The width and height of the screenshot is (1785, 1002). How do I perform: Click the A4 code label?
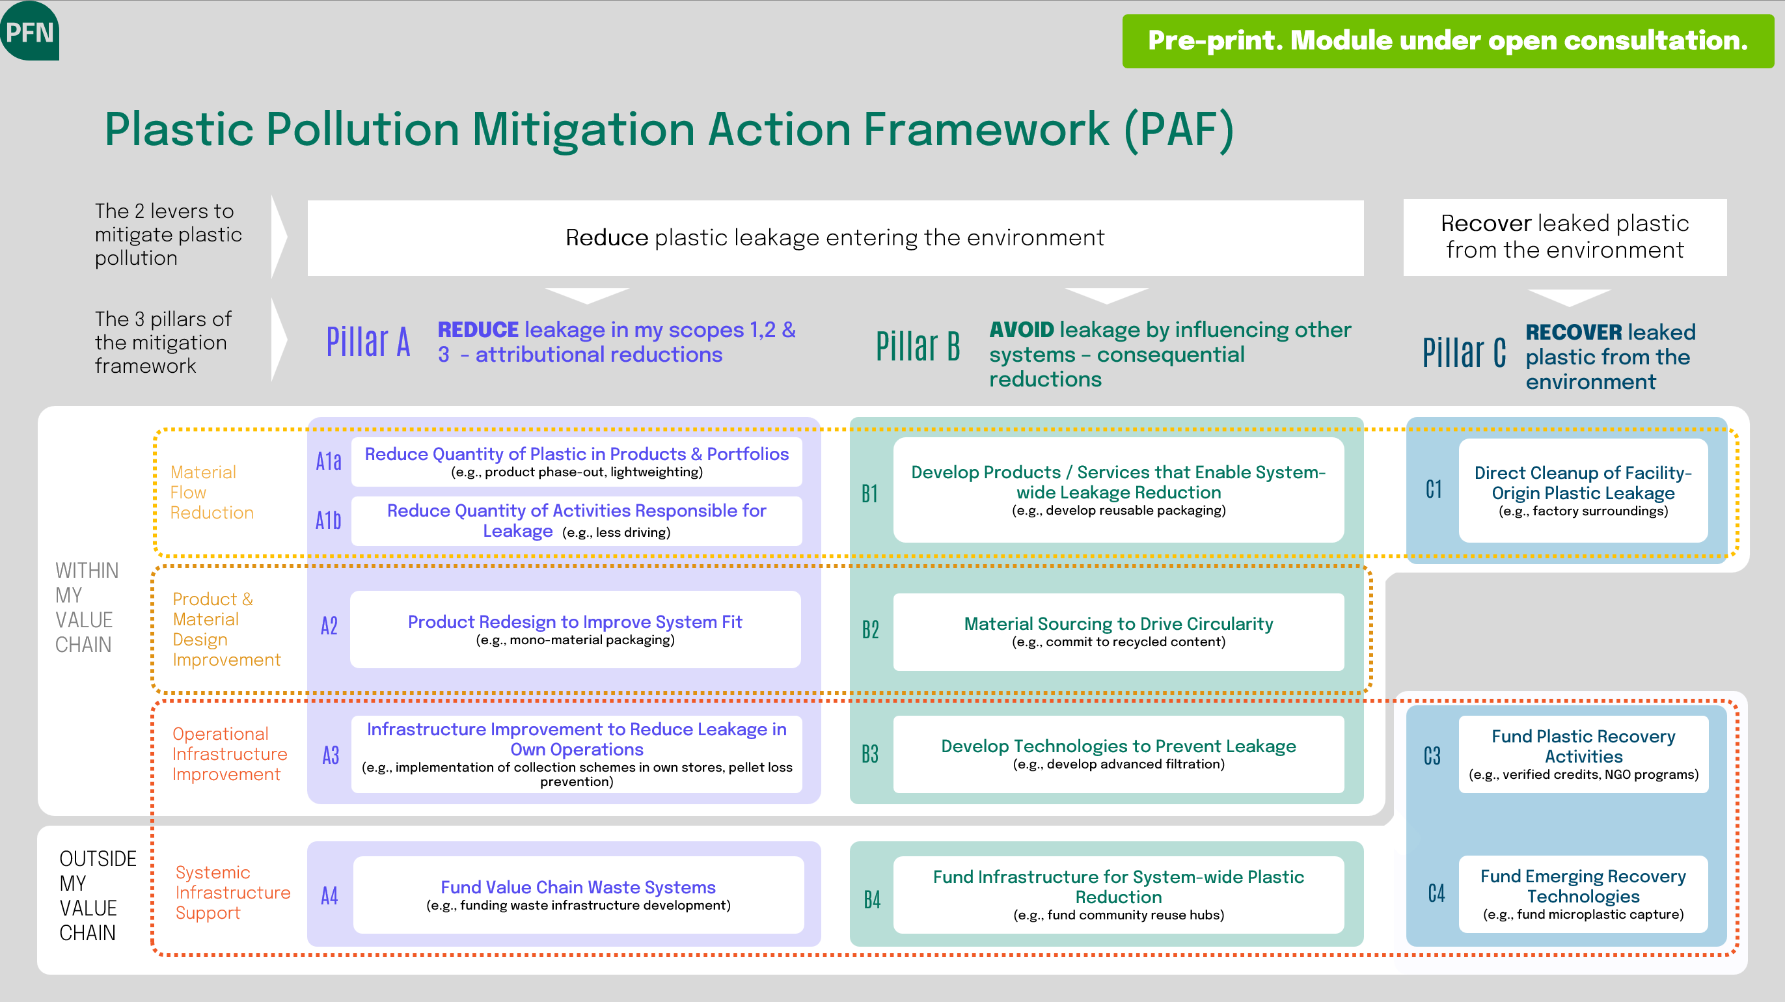pyautogui.click(x=329, y=895)
